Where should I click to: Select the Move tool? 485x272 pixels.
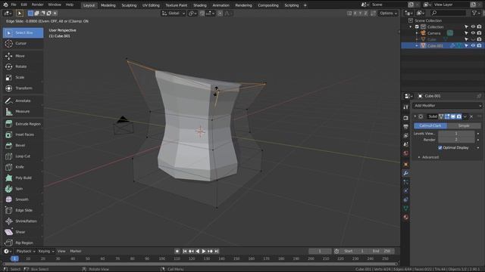pos(23,56)
